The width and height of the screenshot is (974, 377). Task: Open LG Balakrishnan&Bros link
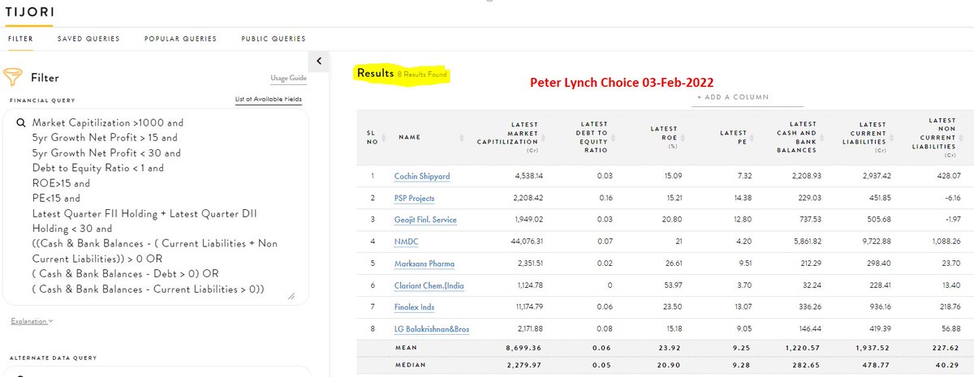432,329
